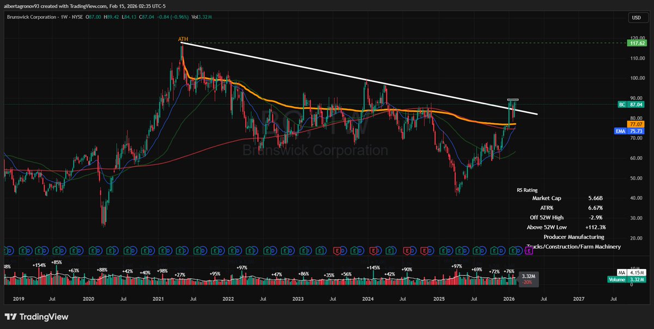Click the 60.00 price axis label
This screenshot has width=654, height=329.
pos(635,158)
